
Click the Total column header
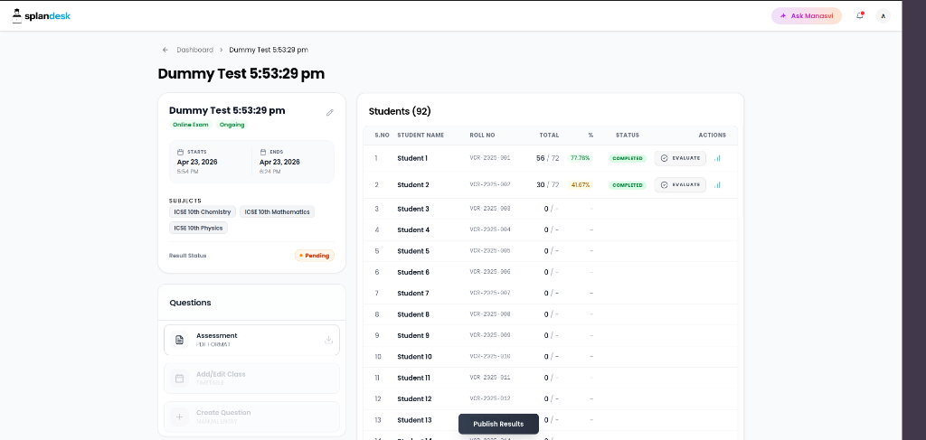pyautogui.click(x=549, y=135)
